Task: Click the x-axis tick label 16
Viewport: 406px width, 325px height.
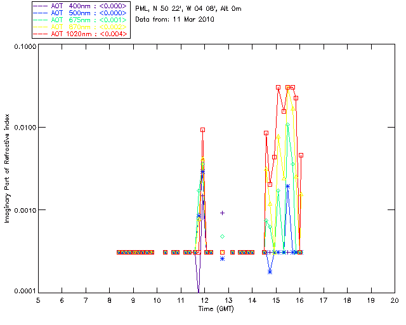Action: pyautogui.click(x=299, y=300)
